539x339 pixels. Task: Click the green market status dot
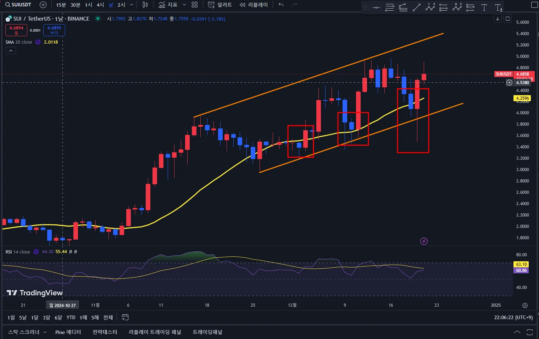tap(98, 18)
